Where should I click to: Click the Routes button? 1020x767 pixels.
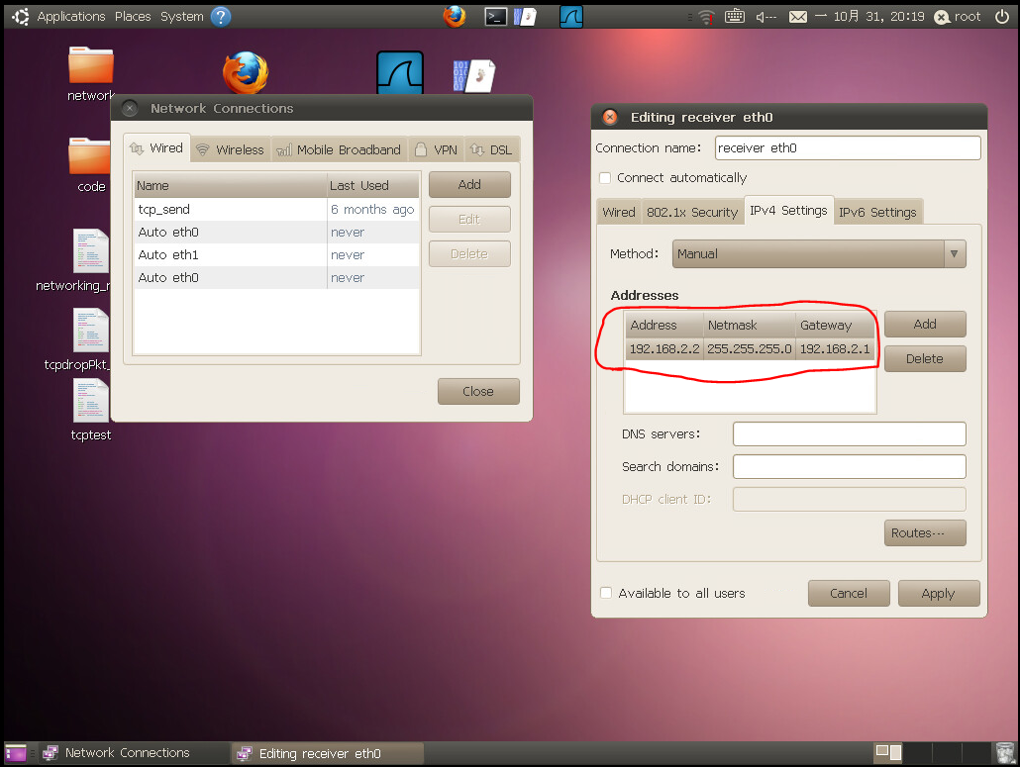click(925, 533)
